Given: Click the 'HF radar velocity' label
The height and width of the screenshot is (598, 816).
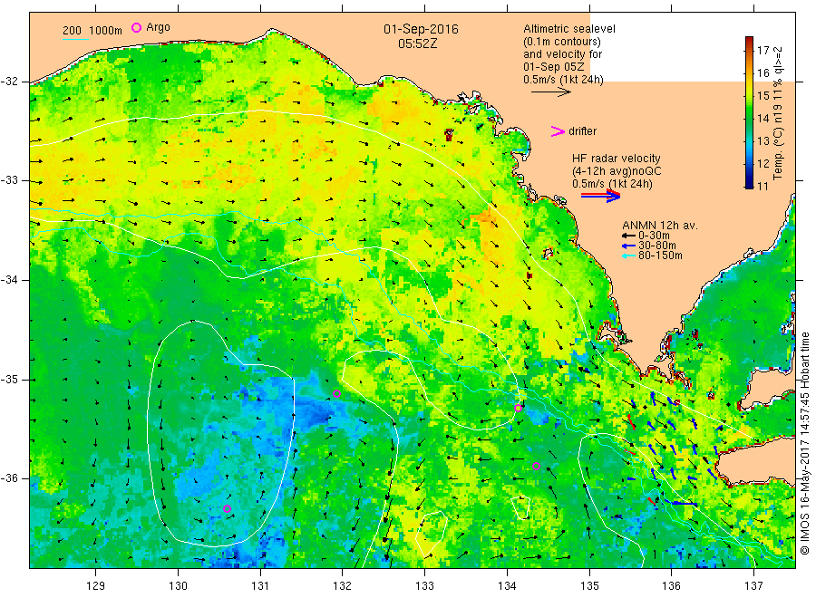Looking at the screenshot, I should (617, 159).
